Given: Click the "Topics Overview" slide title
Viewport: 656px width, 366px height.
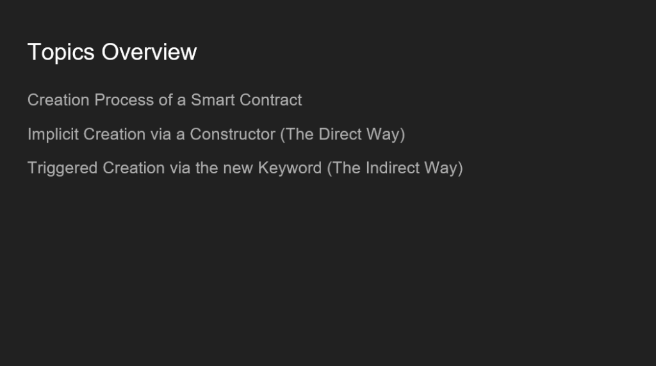Looking at the screenshot, I should click(x=112, y=52).
